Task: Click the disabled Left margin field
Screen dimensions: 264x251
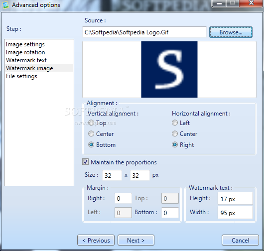Action: [123, 213]
